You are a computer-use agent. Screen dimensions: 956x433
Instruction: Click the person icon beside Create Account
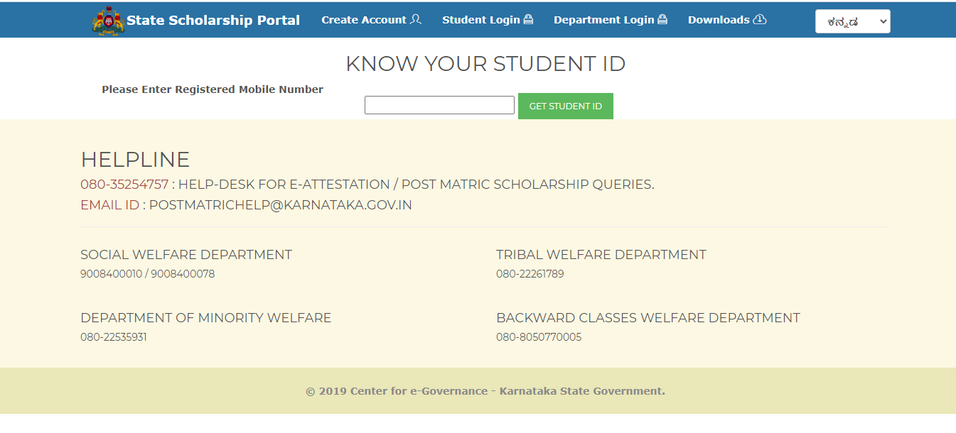click(416, 19)
